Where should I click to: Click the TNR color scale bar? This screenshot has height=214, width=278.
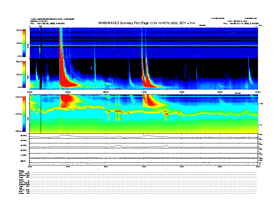click(x=24, y=114)
